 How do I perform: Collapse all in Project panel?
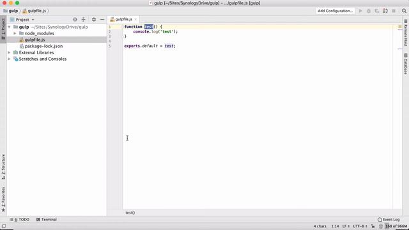pyautogui.click(x=84, y=20)
